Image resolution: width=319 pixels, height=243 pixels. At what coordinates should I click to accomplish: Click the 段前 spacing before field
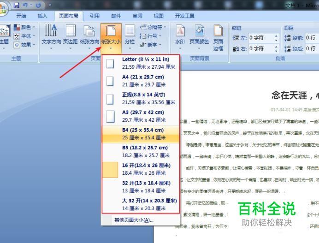pyautogui.click(x=312, y=38)
